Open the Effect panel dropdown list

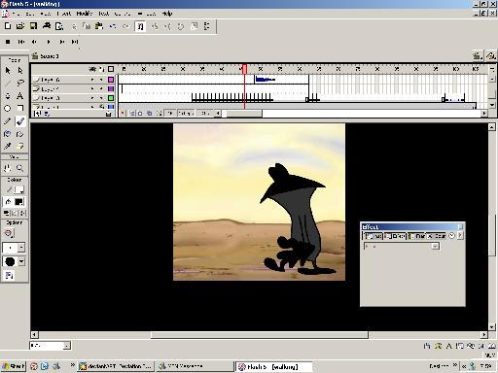435,247
